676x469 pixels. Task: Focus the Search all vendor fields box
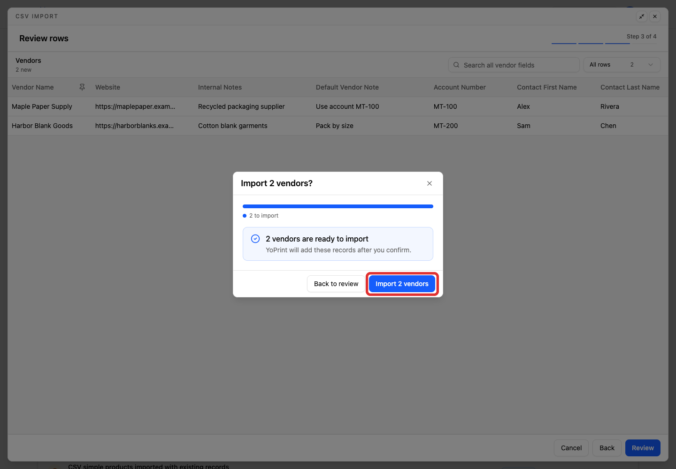(x=514, y=65)
